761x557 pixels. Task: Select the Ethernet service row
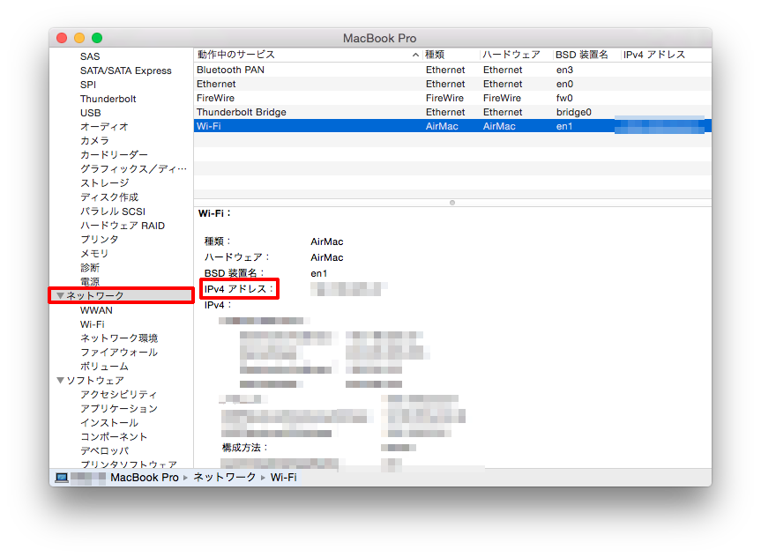pos(452,84)
